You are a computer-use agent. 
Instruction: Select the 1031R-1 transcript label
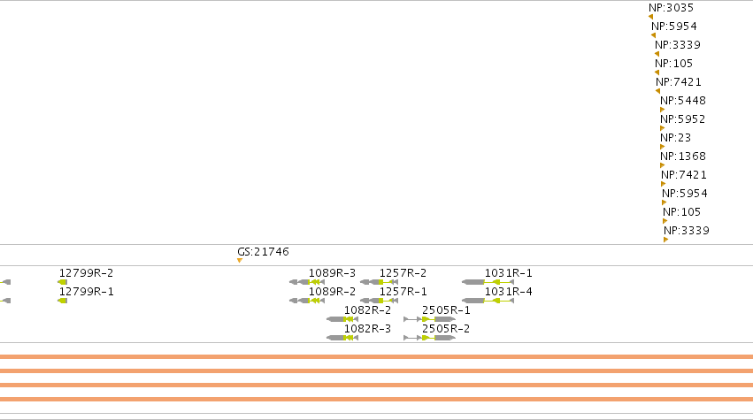[x=509, y=272]
